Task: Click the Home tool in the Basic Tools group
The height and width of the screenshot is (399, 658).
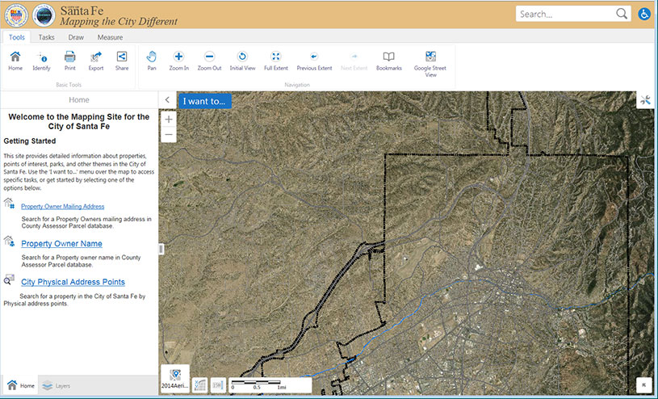Action: click(x=15, y=61)
